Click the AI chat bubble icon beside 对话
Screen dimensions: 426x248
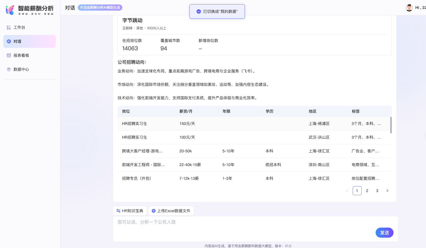tap(9, 41)
